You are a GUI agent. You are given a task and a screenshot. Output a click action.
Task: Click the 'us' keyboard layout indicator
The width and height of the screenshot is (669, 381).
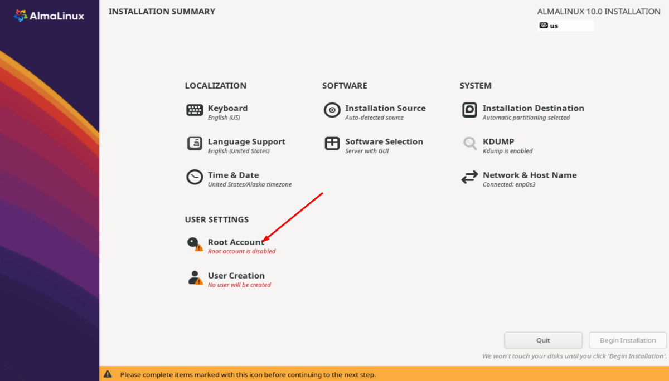[565, 26]
